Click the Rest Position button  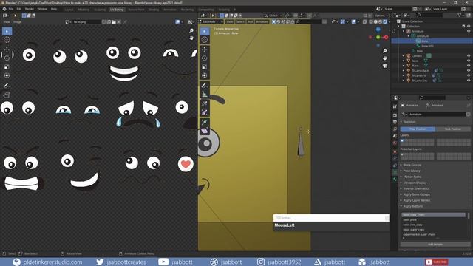[453, 129]
